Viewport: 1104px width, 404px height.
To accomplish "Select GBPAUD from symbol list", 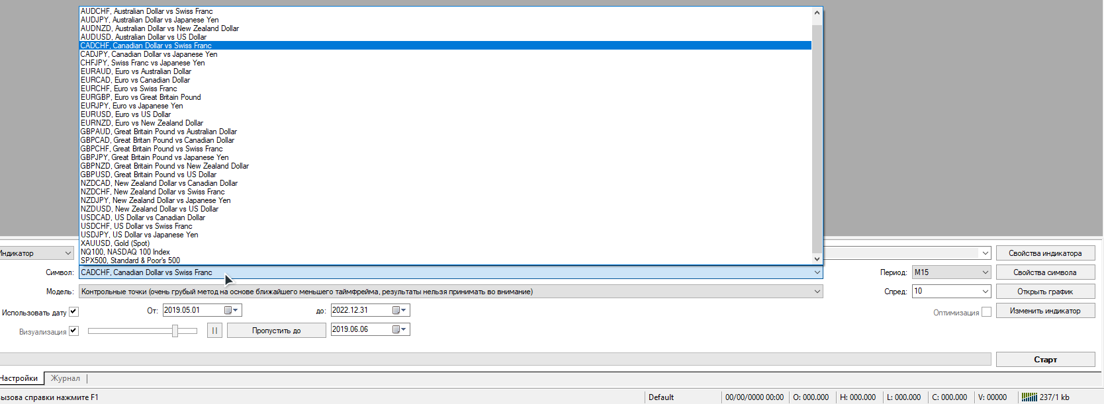I will pos(445,132).
